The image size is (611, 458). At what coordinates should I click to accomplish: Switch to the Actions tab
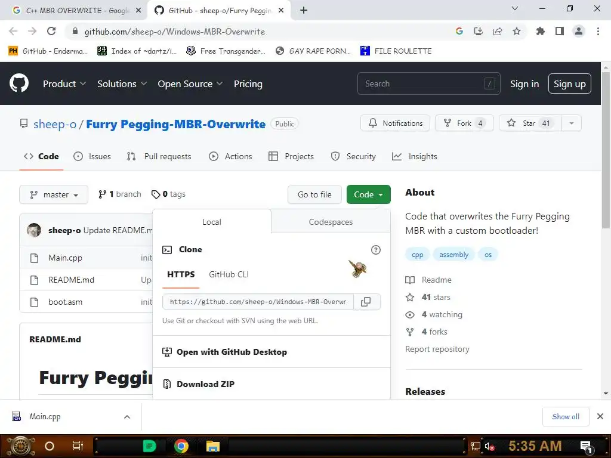pos(230,157)
